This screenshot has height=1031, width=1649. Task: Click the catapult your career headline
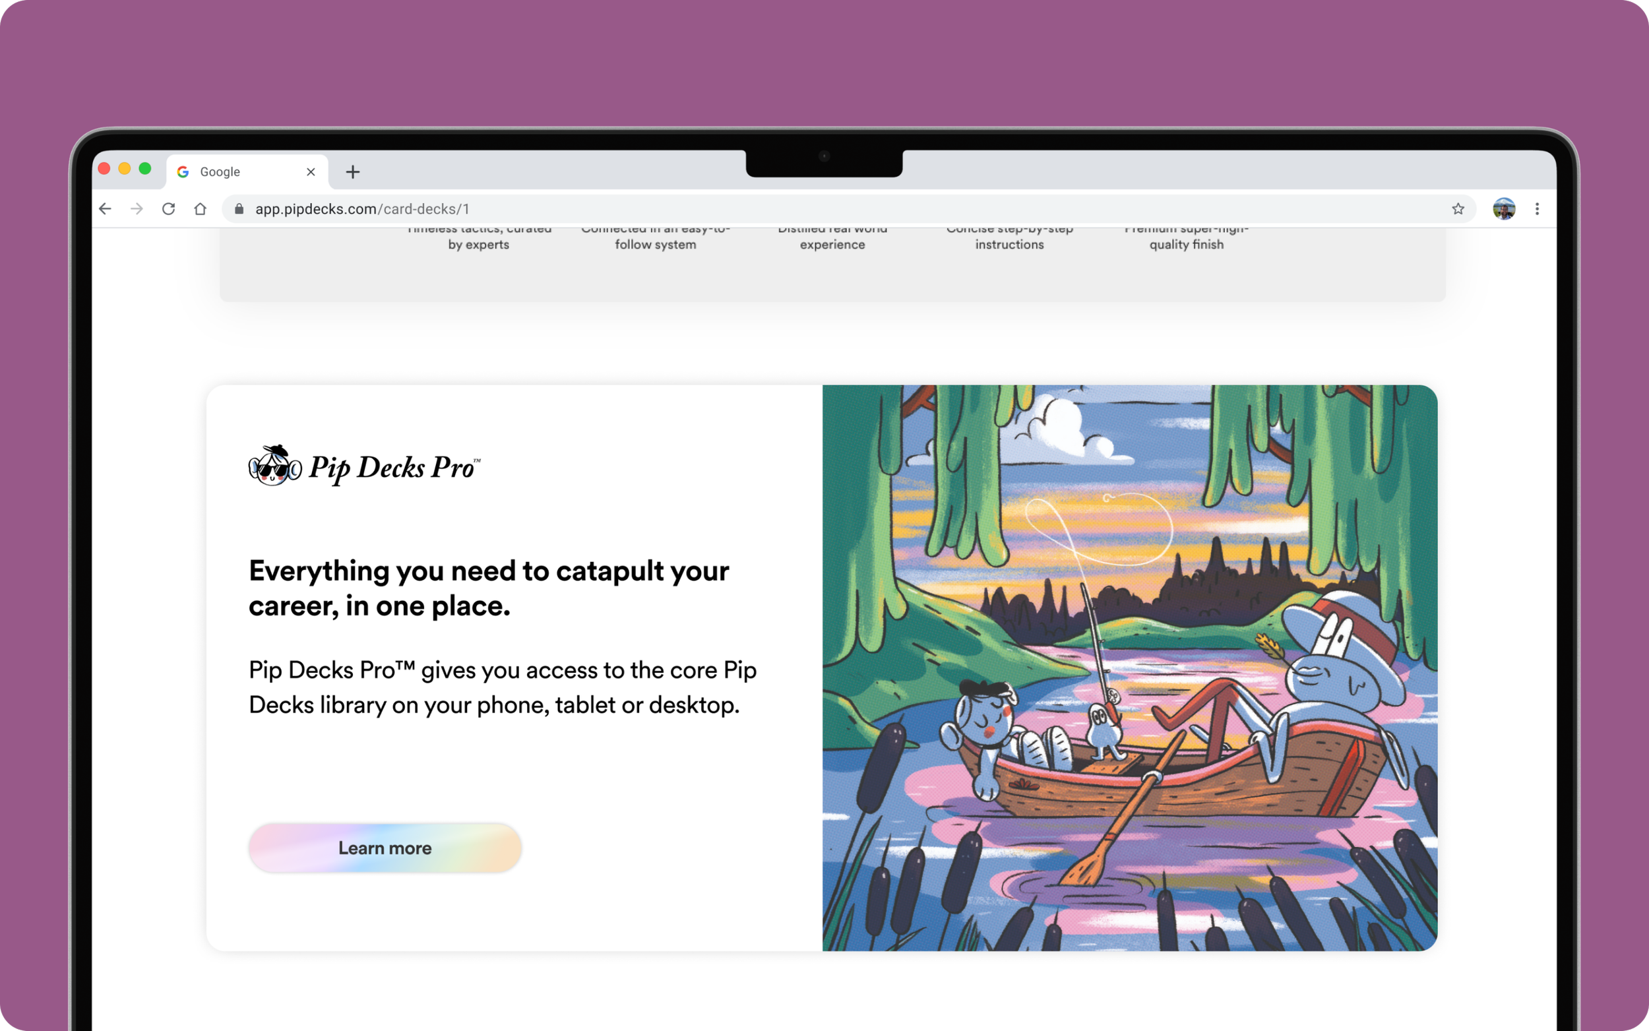(x=488, y=588)
